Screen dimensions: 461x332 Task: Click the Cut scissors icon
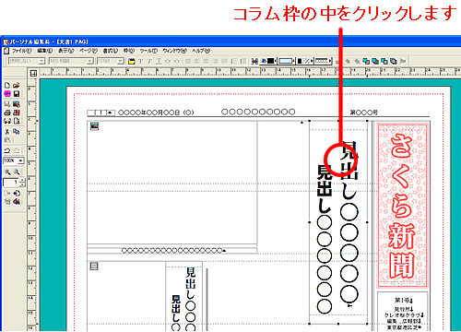[7, 132]
